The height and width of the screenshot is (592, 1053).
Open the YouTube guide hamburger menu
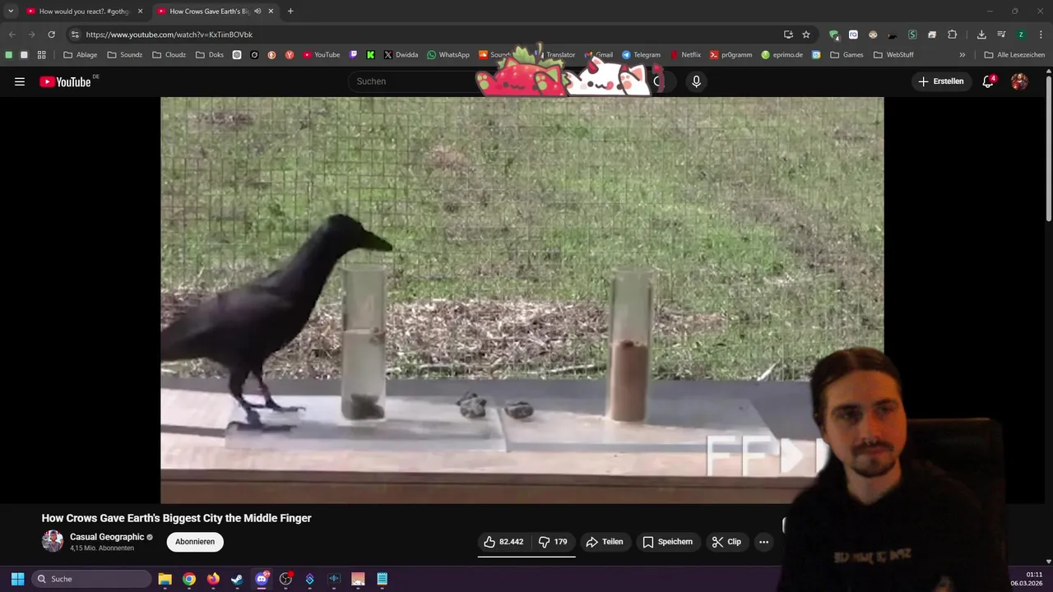click(20, 81)
